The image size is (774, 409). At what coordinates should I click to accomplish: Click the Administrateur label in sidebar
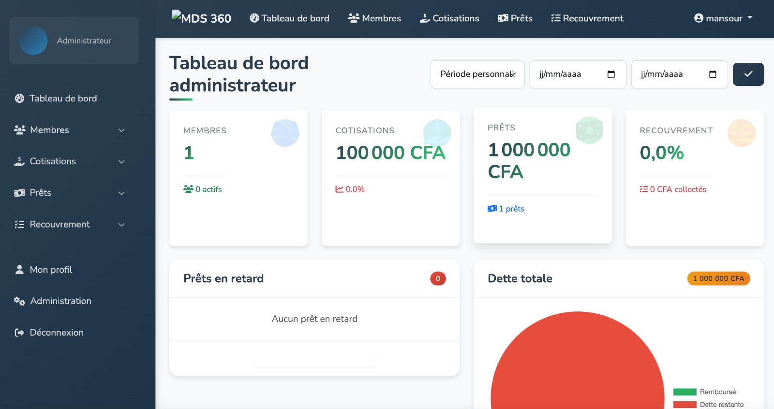(x=84, y=41)
